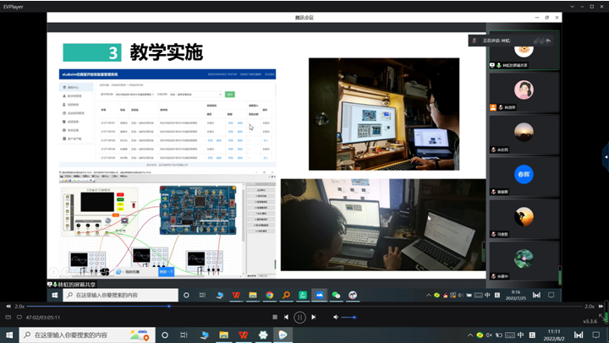Open the notification center in the bottom taskbar
Image resolution: width=609 pixels, height=343 pixels.
pyautogui.click(x=595, y=335)
